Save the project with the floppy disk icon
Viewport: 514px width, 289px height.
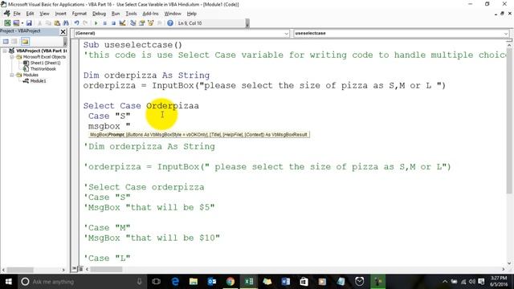29,23
